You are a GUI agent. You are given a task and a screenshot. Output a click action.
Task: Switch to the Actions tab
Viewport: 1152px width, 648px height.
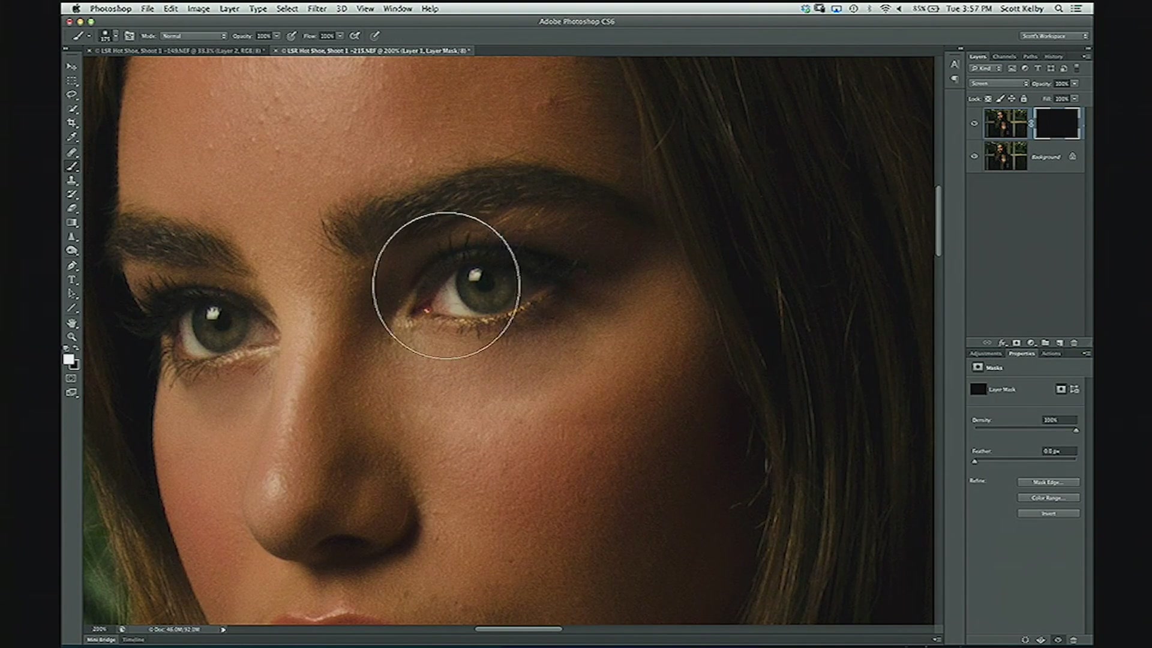coord(1051,353)
